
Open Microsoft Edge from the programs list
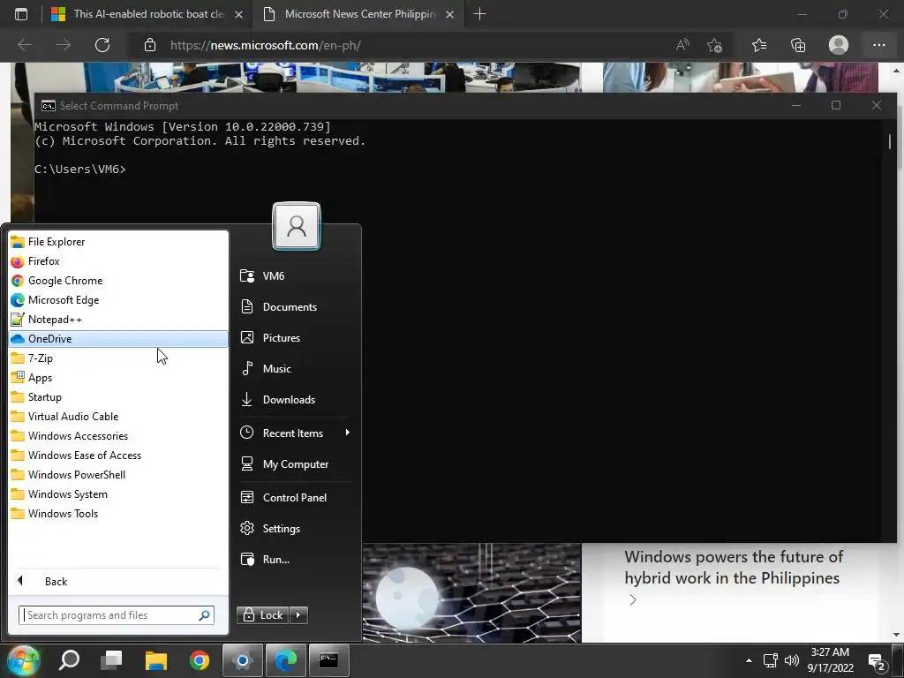point(118,300)
